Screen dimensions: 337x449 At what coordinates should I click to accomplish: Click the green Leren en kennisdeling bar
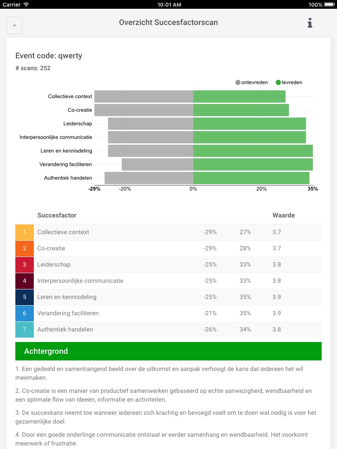tap(253, 151)
